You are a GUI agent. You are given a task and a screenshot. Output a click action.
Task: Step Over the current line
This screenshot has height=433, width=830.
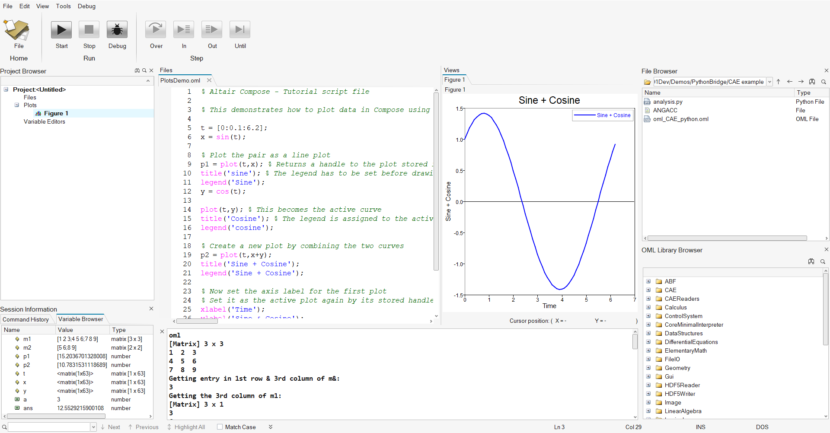click(x=156, y=29)
